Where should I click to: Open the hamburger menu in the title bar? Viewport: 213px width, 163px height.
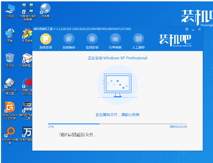point(187,29)
